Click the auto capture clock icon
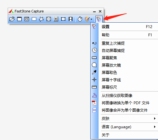158x140 pixels. pos(94,50)
